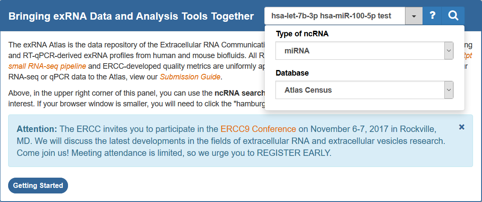Click the bold "ncRNA search" text

[x=240, y=93]
